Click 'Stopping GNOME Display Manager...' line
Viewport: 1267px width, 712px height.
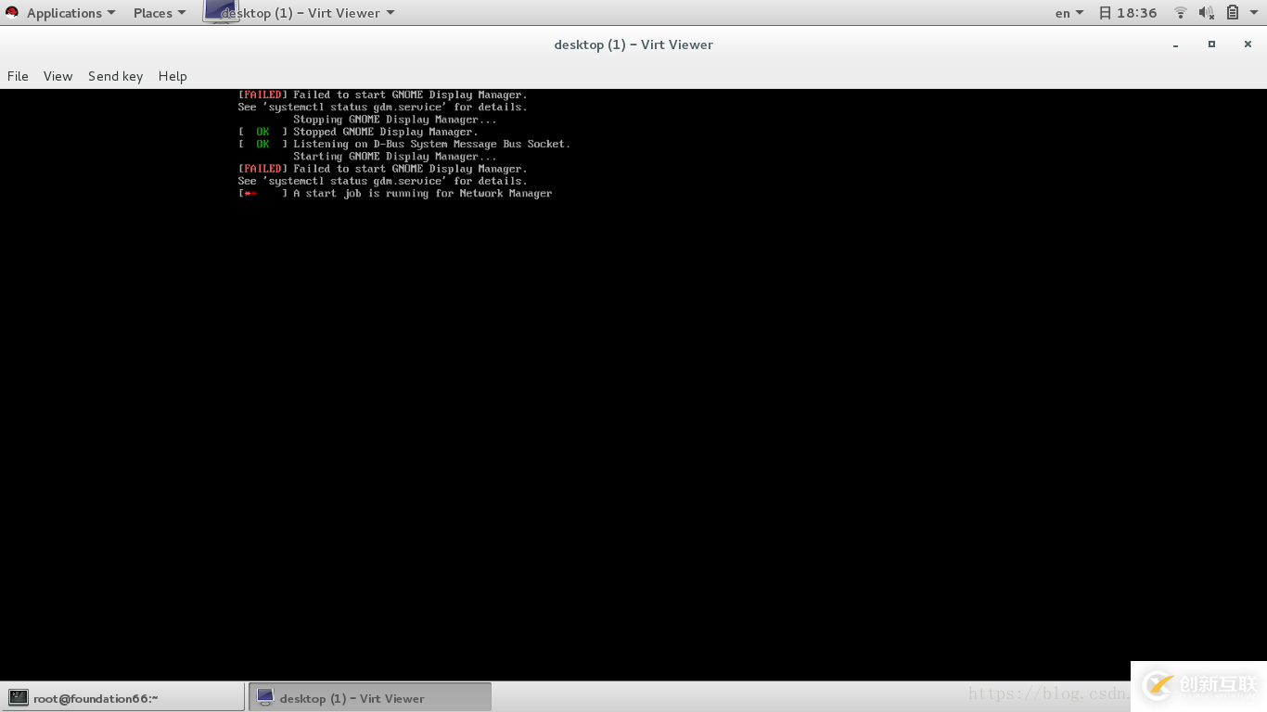tap(394, 120)
